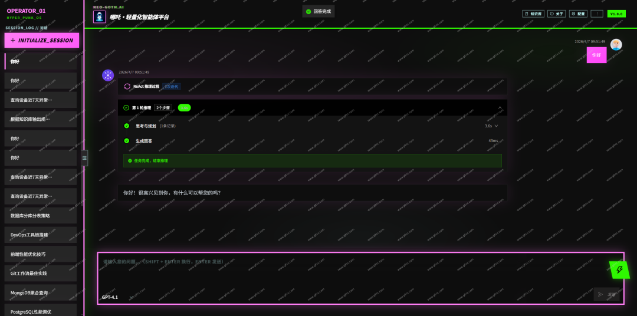637x316 pixels.
Task: Open the MongoDB聚合查询 session
Action: point(41,292)
